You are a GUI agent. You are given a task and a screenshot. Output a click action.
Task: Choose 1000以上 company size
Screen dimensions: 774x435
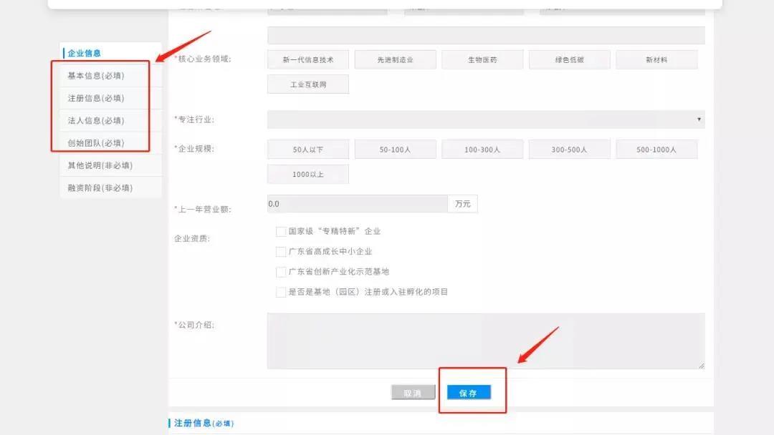point(308,175)
